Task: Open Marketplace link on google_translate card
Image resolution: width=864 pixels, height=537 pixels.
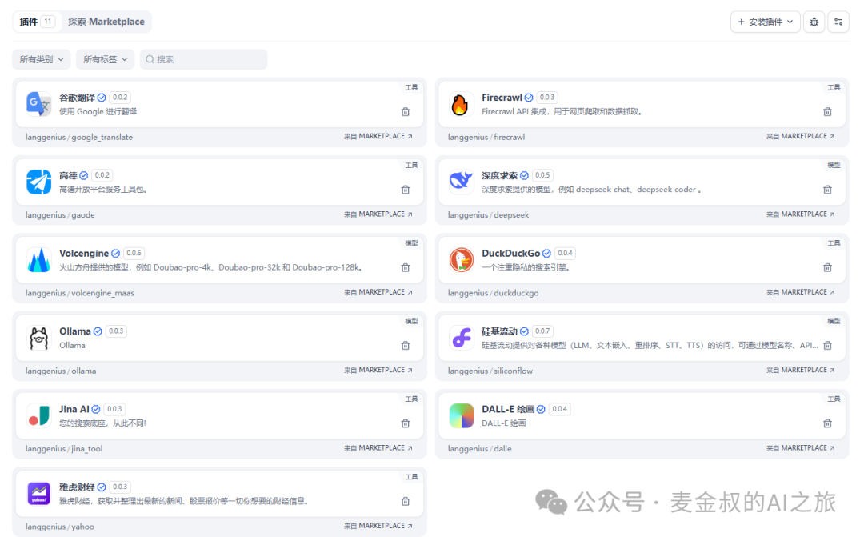Action: click(x=378, y=136)
